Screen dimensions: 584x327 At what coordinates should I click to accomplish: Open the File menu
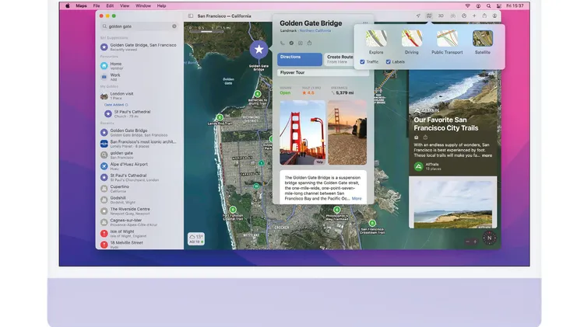click(97, 6)
